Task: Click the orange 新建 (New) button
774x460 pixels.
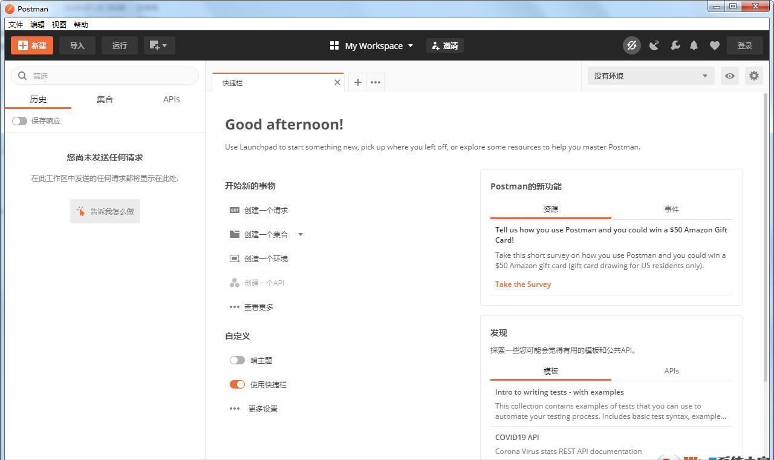Action: (x=32, y=45)
